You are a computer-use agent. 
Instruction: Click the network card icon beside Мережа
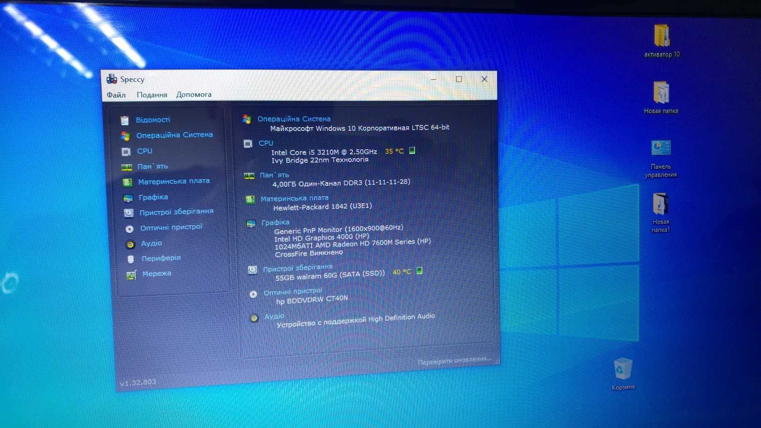(x=131, y=275)
